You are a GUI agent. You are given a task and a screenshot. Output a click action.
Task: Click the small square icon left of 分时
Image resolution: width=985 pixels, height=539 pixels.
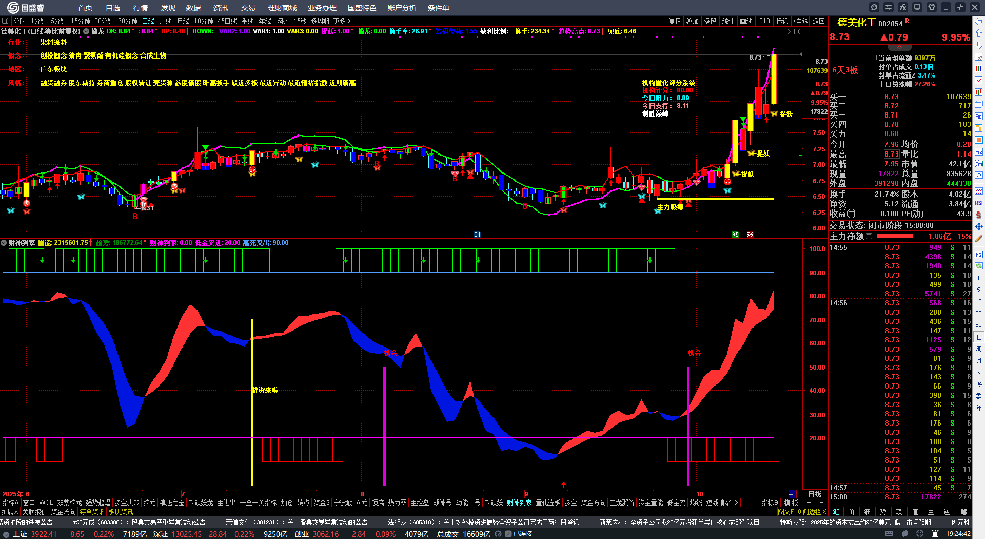(x=5, y=21)
